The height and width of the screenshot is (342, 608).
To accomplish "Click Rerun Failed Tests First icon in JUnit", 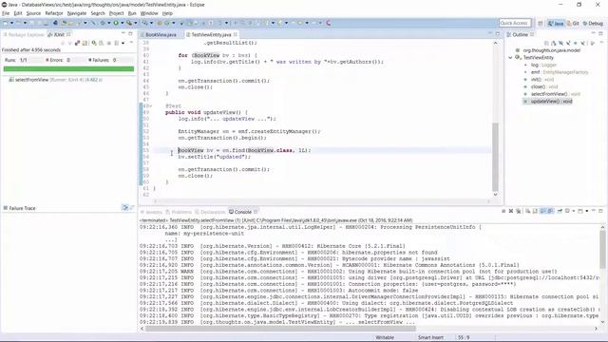I will 101,43.
